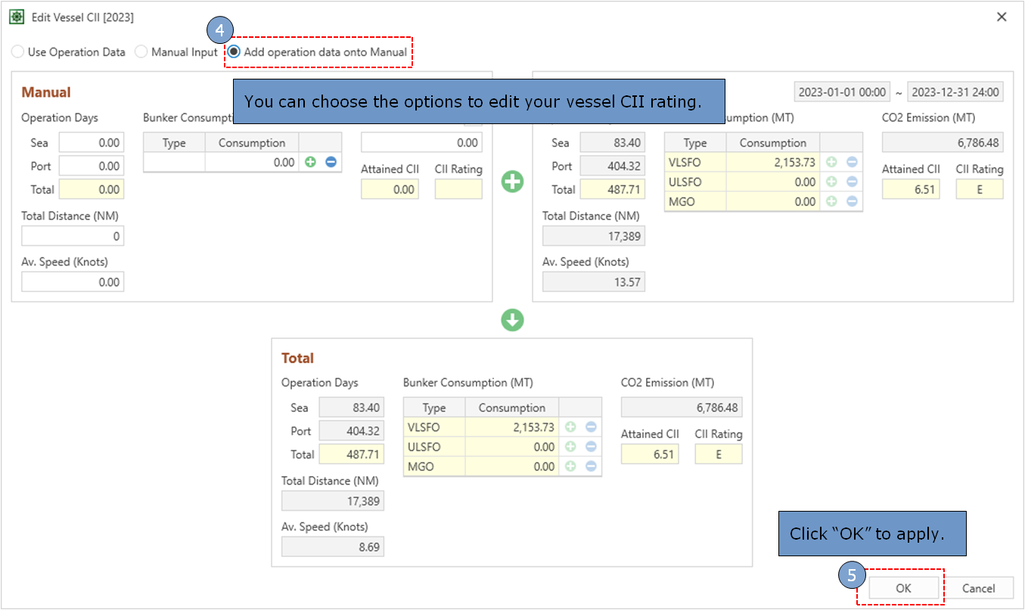Click Cancel to discard changes

tap(980, 588)
